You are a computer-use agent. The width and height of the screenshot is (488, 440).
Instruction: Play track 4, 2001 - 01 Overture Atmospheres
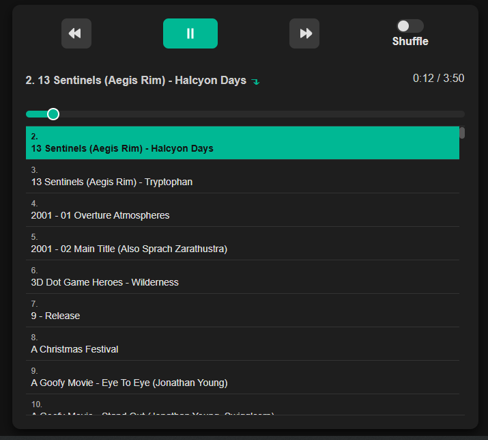pos(242,210)
